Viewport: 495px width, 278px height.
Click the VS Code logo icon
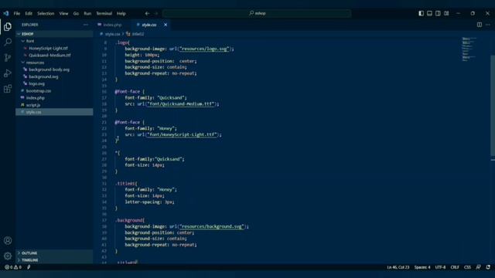point(6,13)
